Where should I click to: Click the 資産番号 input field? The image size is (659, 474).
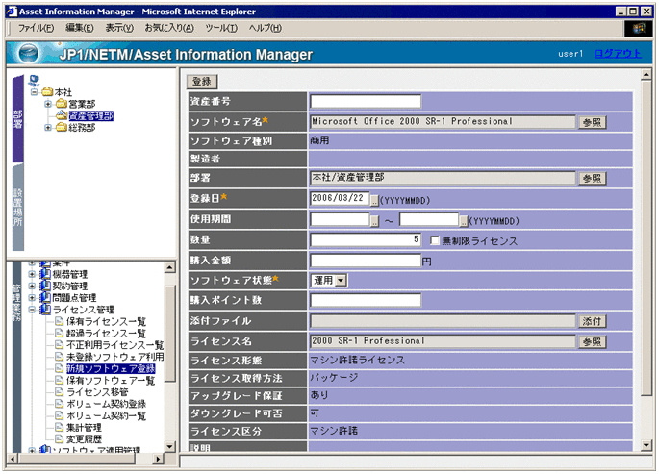click(366, 102)
